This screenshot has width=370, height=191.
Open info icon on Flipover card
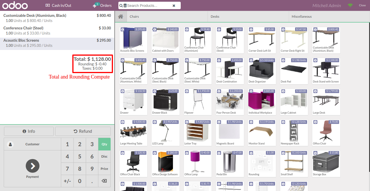tap(187, 91)
